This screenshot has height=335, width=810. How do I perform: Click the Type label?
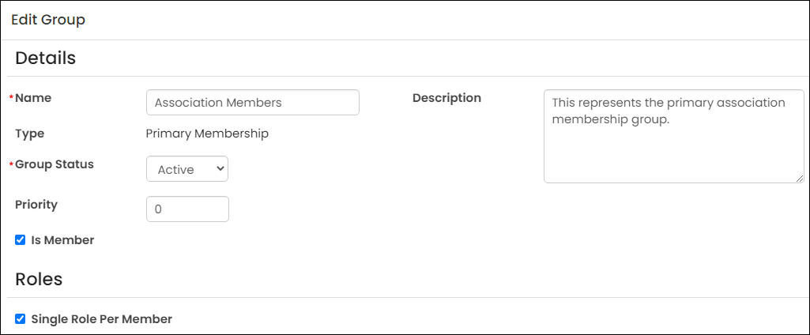pyautogui.click(x=30, y=134)
